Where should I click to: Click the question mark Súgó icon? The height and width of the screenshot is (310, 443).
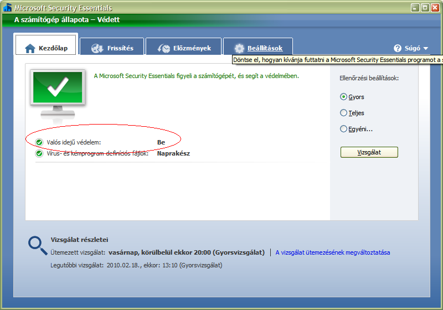click(398, 48)
